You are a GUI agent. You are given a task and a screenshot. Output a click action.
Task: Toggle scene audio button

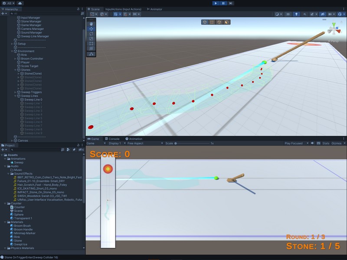point(305,14)
